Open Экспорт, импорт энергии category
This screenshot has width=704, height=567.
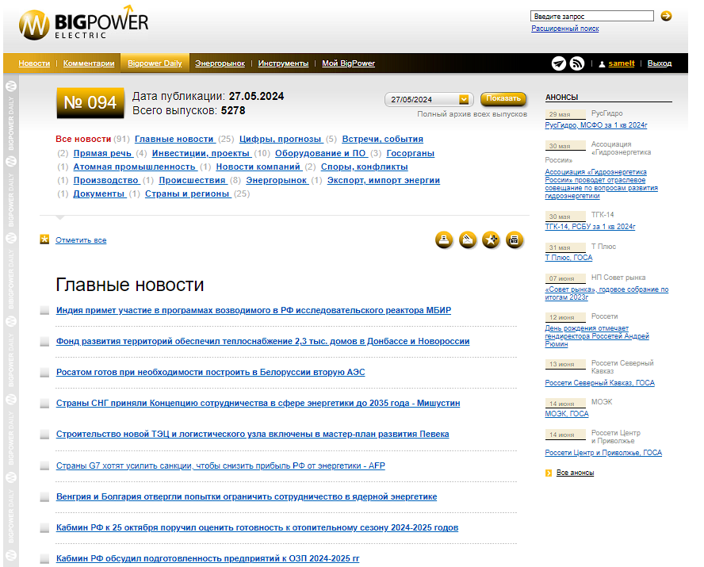(x=384, y=180)
